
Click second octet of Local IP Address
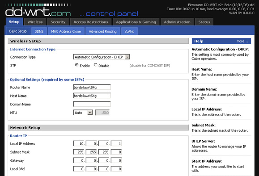[91, 143]
